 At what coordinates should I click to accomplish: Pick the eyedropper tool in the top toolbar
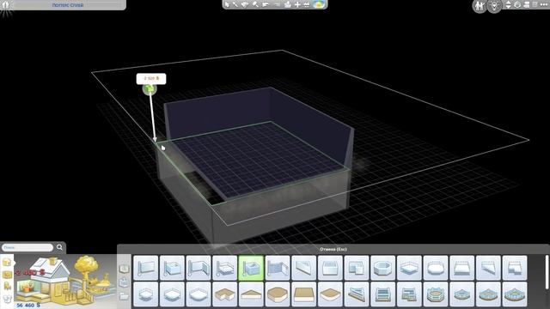[x=235, y=4]
